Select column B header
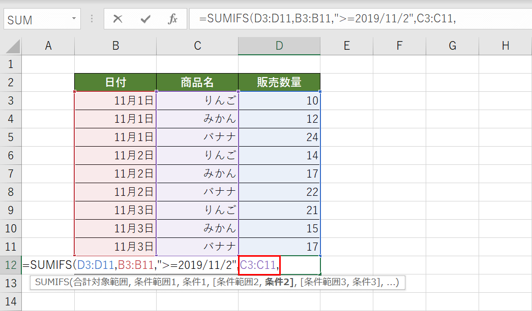 [x=115, y=46]
